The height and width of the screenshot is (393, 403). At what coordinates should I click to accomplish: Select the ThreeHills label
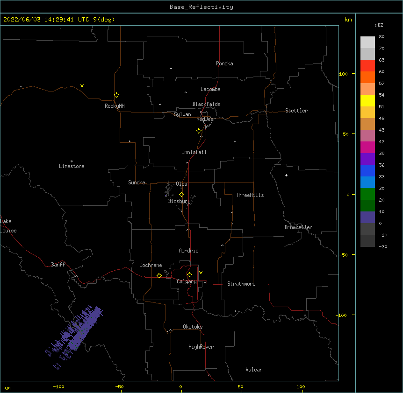point(250,195)
